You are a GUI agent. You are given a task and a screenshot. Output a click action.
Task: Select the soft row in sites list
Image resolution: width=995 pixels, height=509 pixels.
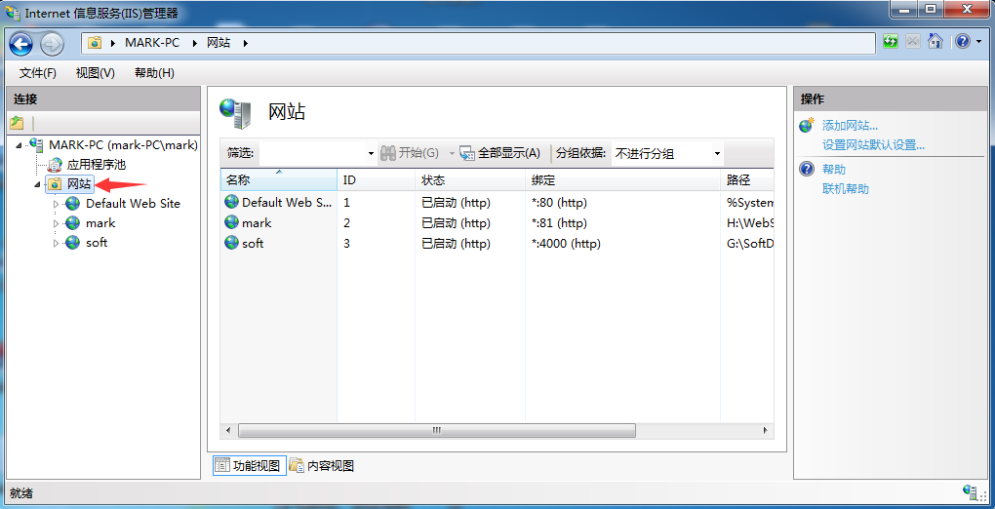click(x=497, y=244)
